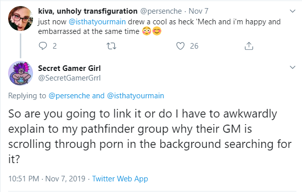Open the @isthatyourmain mention in kiva's tweet

coord(97,22)
